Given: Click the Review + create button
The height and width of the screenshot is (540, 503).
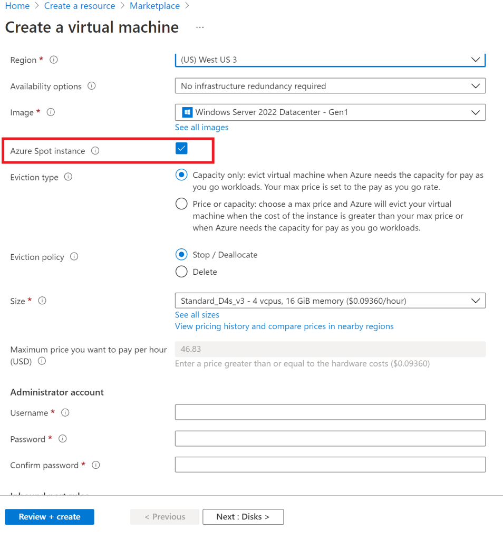Looking at the screenshot, I should 50,517.
